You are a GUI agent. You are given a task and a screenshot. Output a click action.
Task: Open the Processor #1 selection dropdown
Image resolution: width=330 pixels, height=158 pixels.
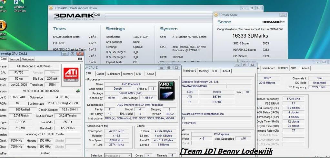118,156
